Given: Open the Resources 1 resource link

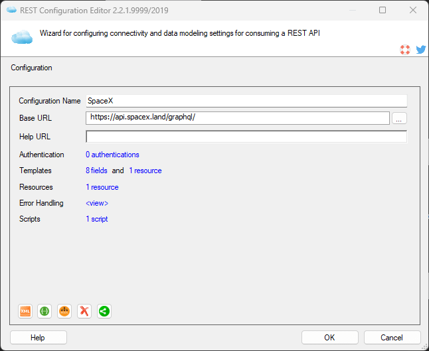Looking at the screenshot, I should 102,187.
